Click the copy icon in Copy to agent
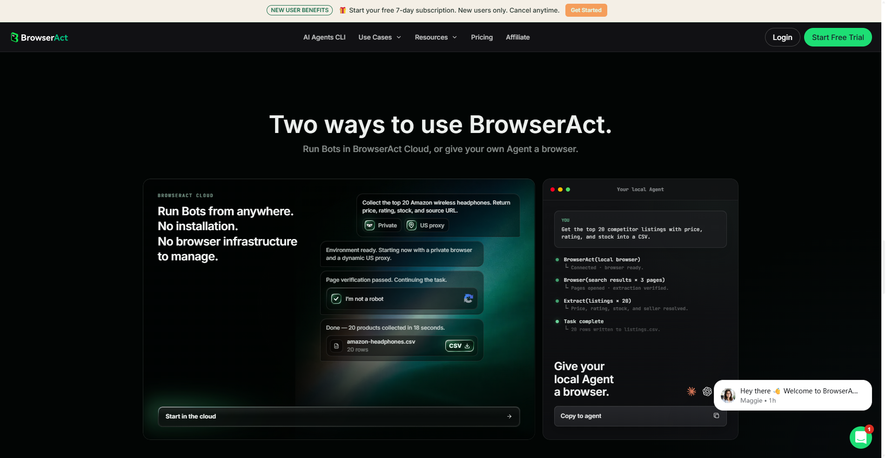This screenshot has width=886, height=458. (717, 416)
